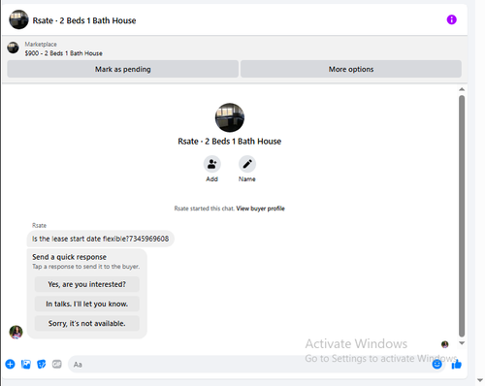
Task: Click the page scrollbar down arrow at the window edge
Action: tap(480, 380)
